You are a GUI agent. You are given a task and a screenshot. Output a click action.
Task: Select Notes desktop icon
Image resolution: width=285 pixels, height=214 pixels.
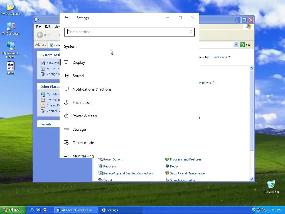click(11, 68)
